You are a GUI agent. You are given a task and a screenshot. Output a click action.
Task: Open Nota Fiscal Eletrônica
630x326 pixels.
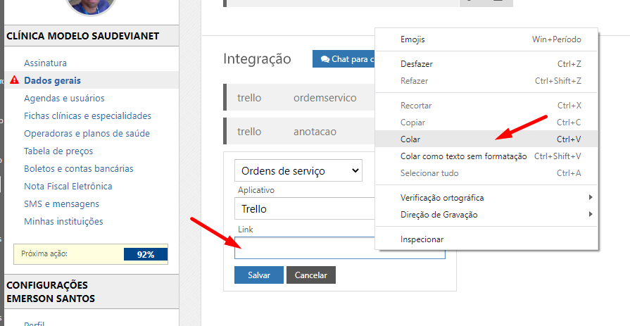[68, 186]
